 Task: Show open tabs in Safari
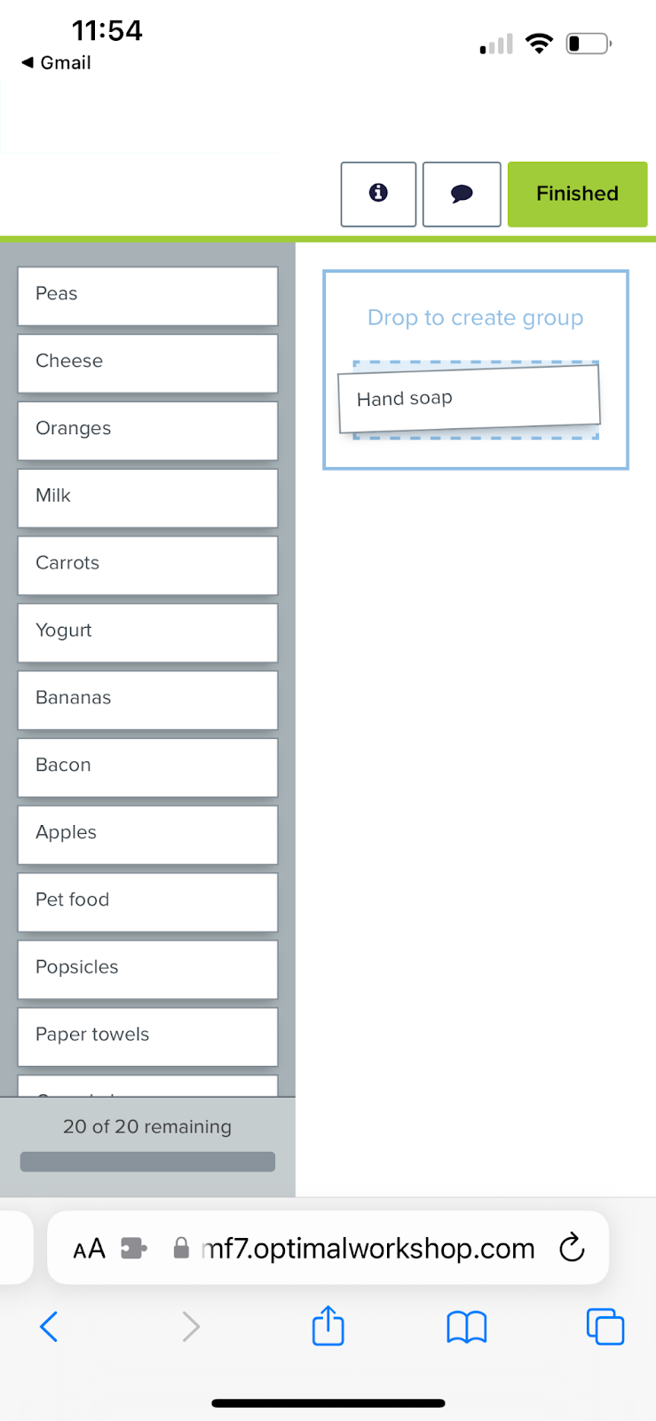click(605, 1327)
